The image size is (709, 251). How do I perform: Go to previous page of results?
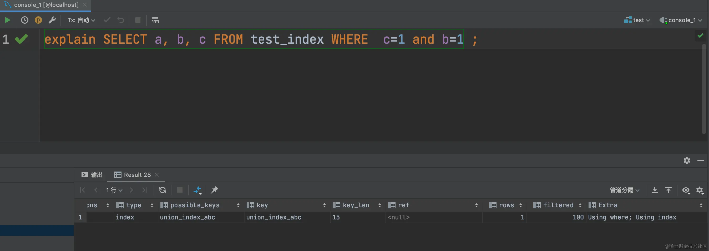coord(96,190)
